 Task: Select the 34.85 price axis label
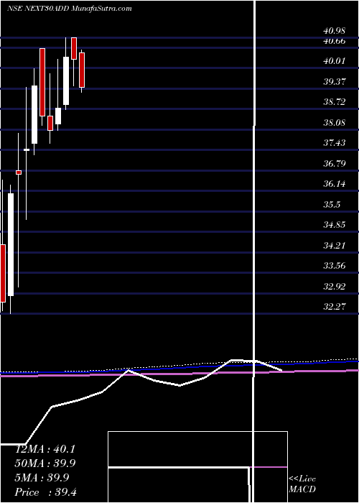[335, 225]
